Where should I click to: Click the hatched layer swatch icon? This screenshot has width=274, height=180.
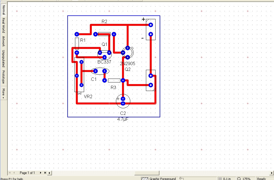[145, 179]
